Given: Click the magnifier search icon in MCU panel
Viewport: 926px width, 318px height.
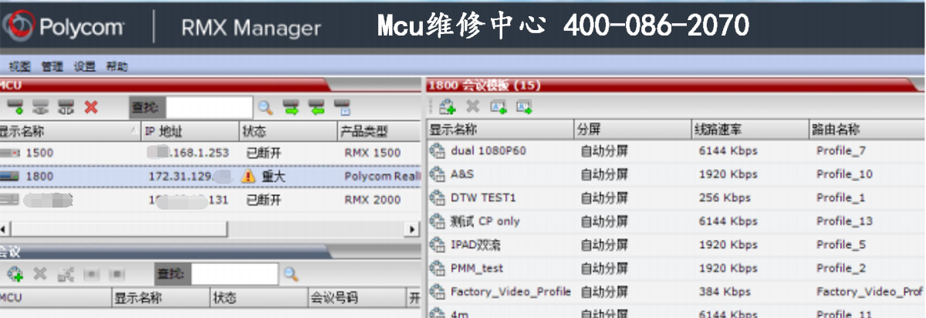Looking at the screenshot, I should tap(265, 107).
